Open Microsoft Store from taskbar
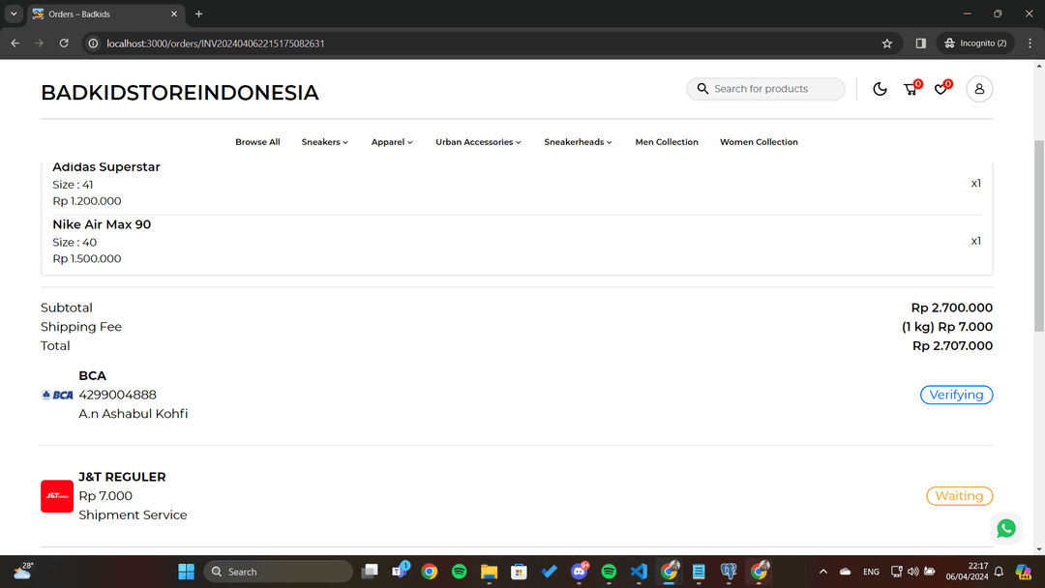1045x588 pixels. pos(520,572)
